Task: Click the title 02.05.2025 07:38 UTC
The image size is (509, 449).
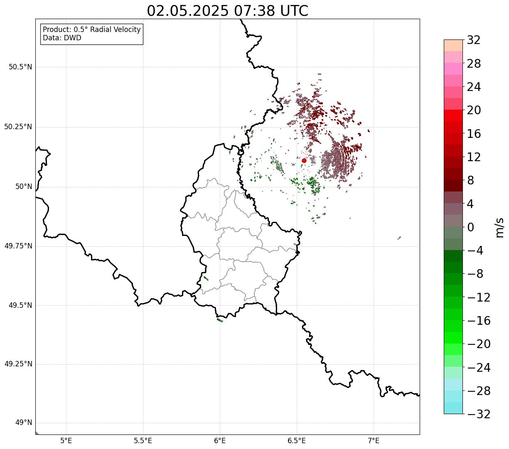Action: point(228,10)
